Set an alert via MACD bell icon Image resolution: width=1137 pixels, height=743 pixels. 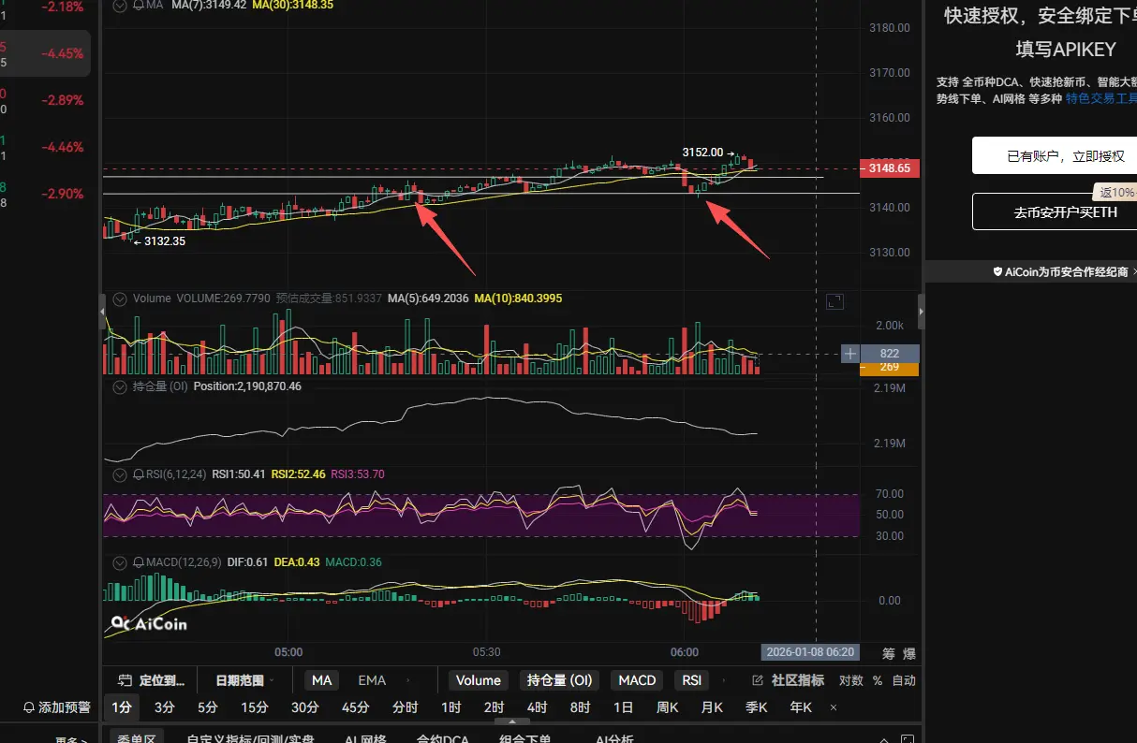[x=139, y=562]
